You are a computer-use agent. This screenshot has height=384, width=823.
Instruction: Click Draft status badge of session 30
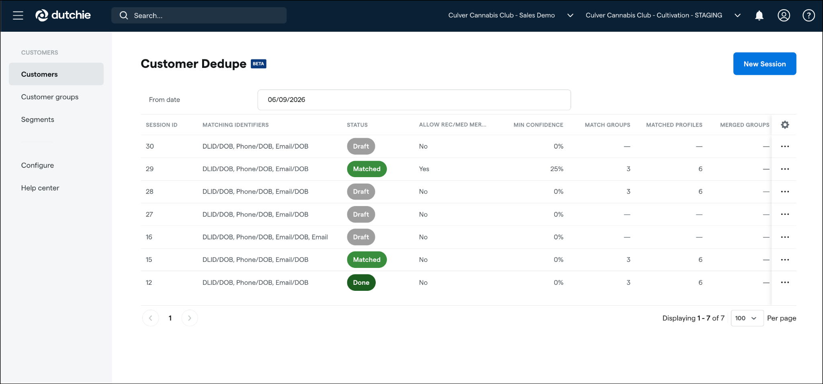pos(361,146)
